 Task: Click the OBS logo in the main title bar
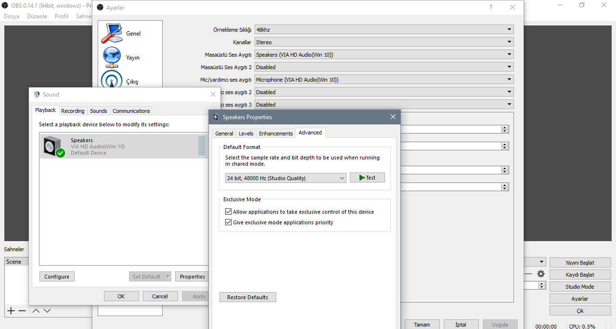[5, 5]
